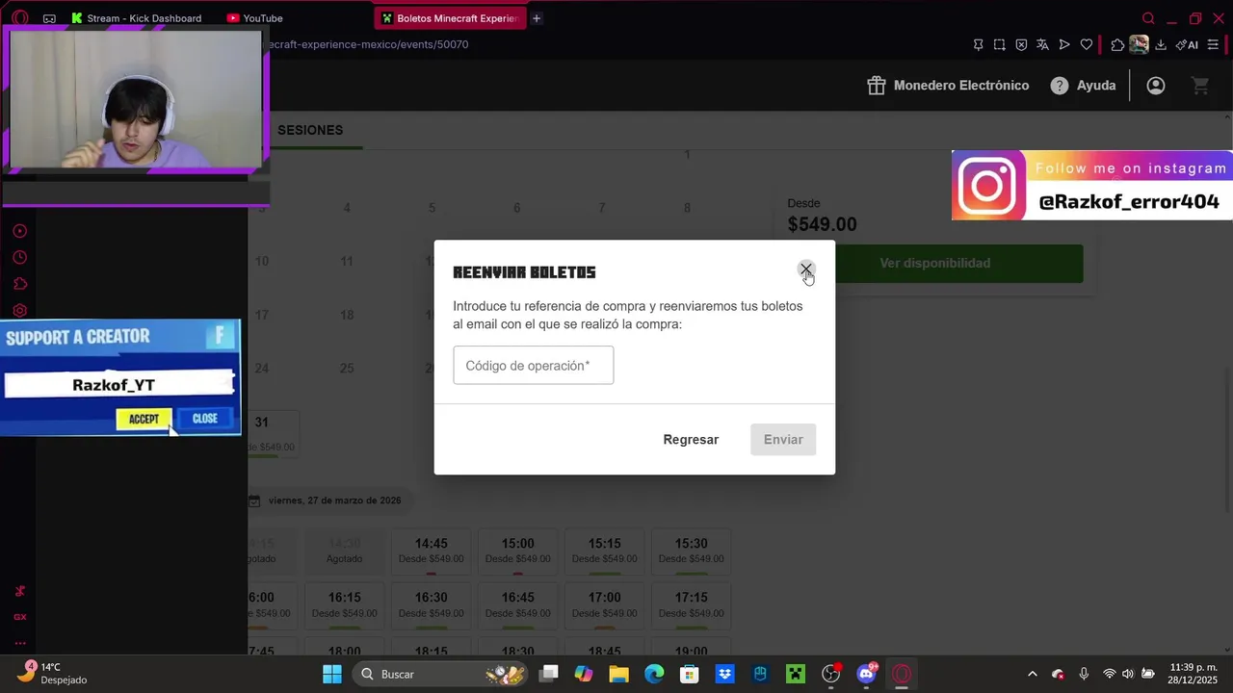The width and height of the screenshot is (1233, 693).
Task: Click the Razkof_YT creator code field
Action: click(118, 385)
